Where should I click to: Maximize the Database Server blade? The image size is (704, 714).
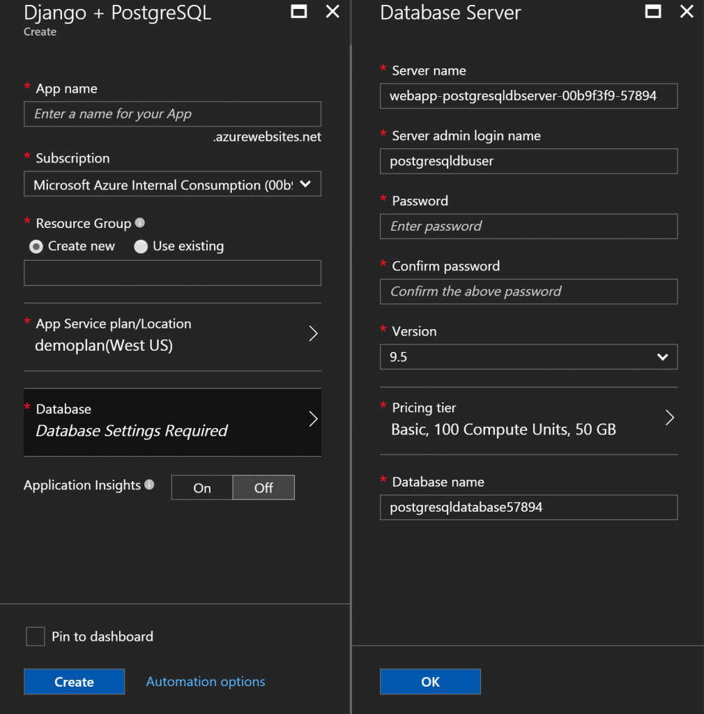point(653,11)
